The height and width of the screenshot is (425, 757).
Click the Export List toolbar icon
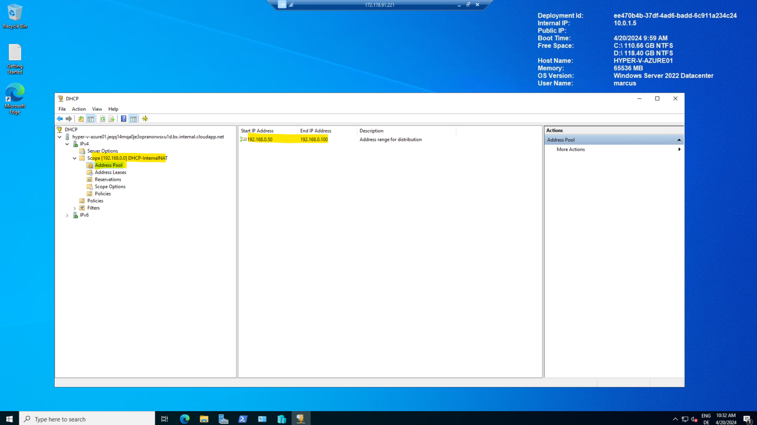click(111, 119)
